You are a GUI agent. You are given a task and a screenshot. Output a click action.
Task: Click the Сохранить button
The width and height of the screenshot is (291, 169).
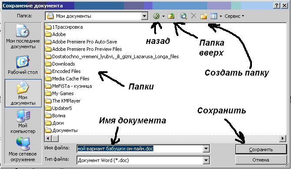point(261,149)
